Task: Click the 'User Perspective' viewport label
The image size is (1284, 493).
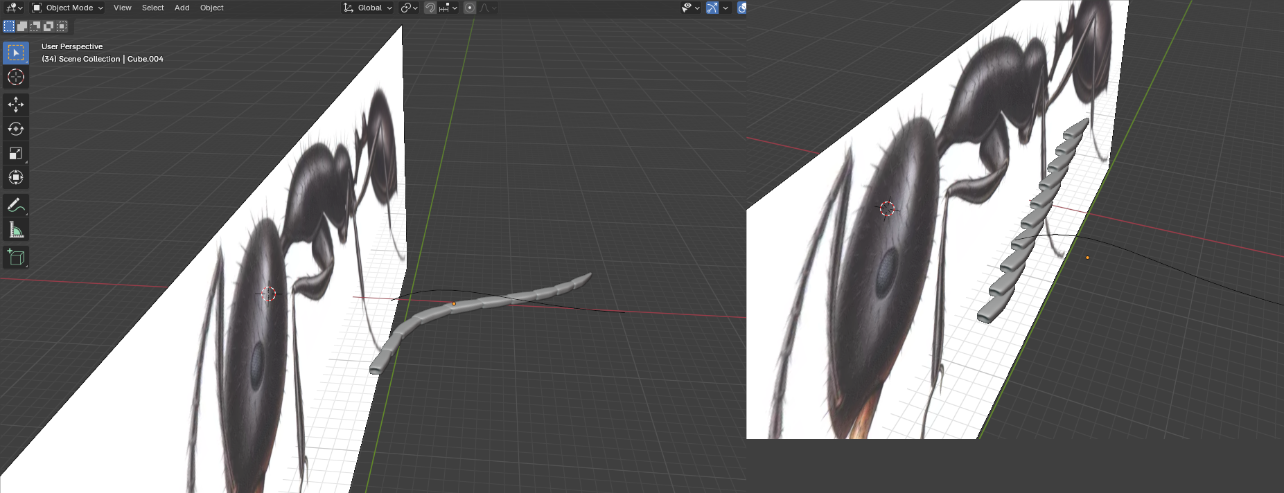Action: tap(72, 46)
